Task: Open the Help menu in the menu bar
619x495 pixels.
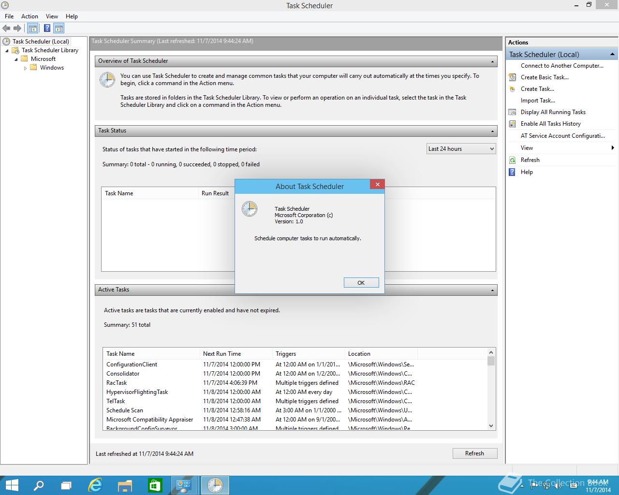Action: (72, 16)
